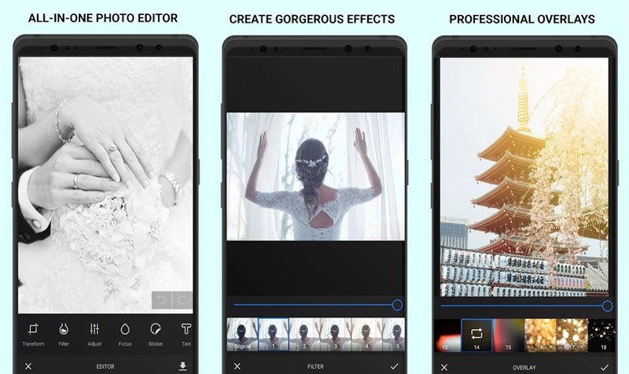Open the Adjust sliders tool
This screenshot has height=374, width=629.
click(94, 334)
